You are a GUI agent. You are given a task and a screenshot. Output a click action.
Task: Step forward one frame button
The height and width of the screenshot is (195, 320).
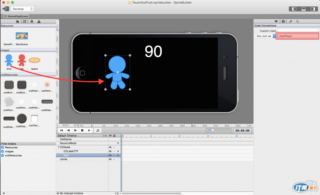[75, 131]
